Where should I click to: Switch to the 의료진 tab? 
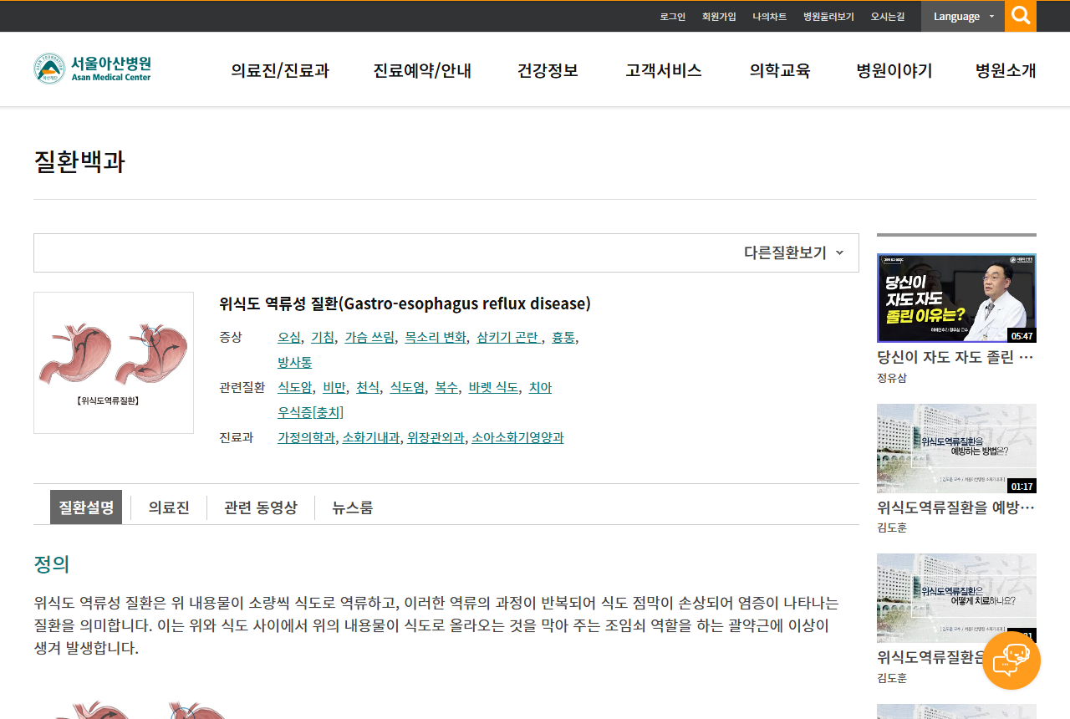[169, 507]
